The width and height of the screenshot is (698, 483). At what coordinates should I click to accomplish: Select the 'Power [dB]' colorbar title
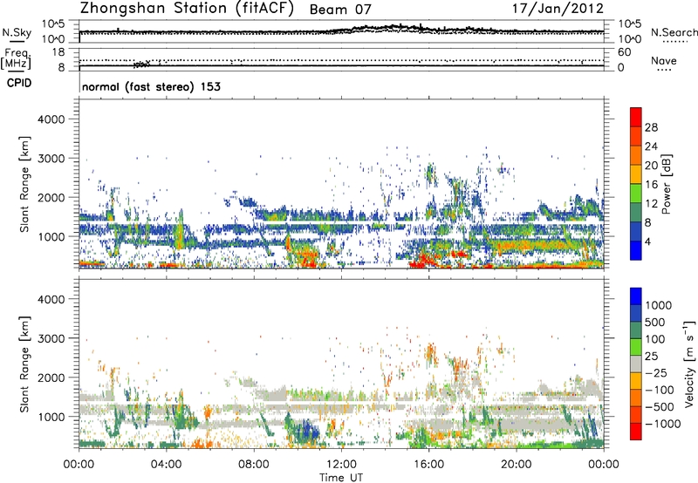click(x=666, y=184)
